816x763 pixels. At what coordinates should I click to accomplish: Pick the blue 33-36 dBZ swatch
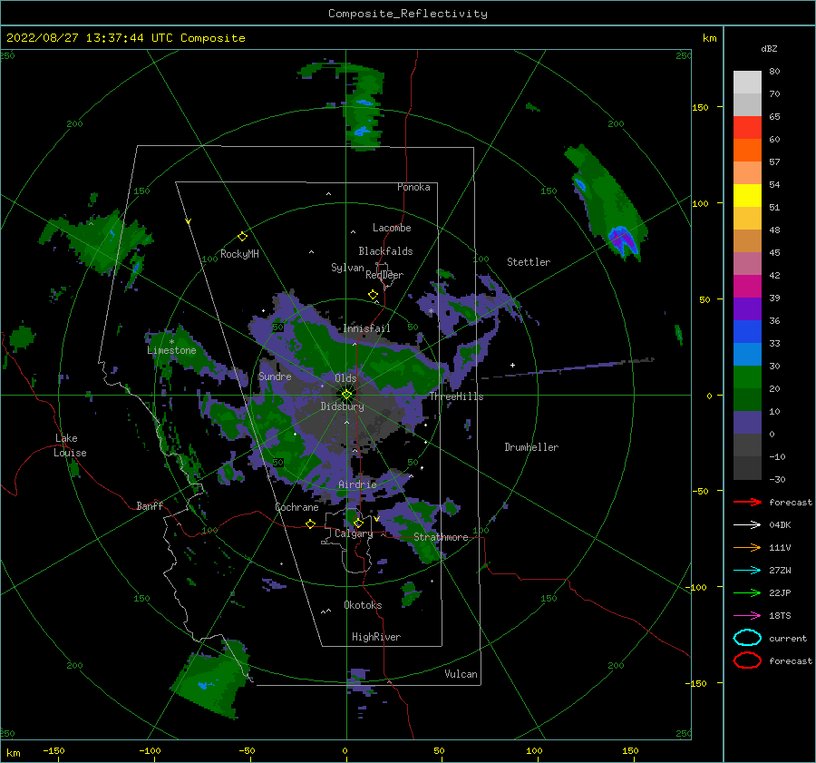tap(747, 332)
